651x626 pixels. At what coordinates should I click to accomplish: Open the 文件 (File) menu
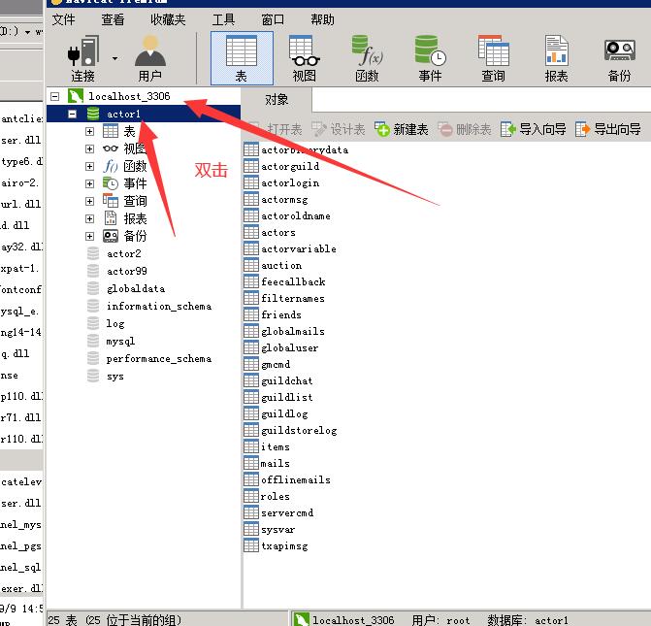[63, 19]
